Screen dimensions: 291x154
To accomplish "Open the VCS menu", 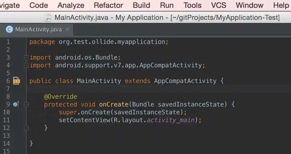I will click(x=218, y=5).
